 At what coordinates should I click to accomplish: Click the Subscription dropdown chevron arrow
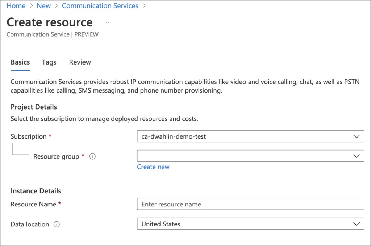pos(356,136)
